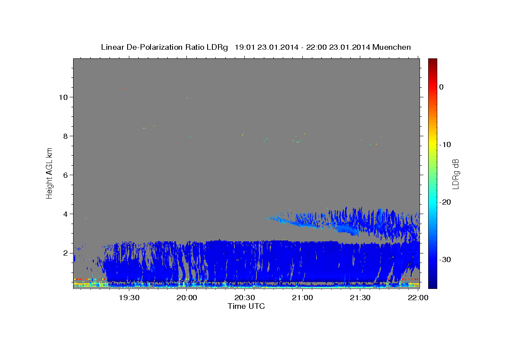
Task: Click the colorbar value -20
Action: click(x=445, y=202)
